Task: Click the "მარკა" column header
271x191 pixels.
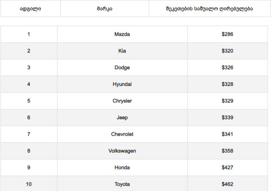Action: pyautogui.click(x=105, y=9)
